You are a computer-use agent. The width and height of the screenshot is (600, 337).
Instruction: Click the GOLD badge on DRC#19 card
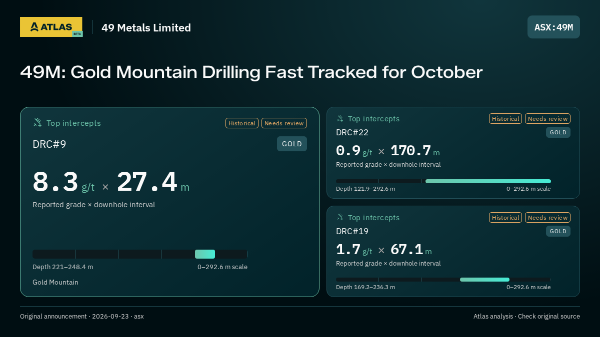558,231
